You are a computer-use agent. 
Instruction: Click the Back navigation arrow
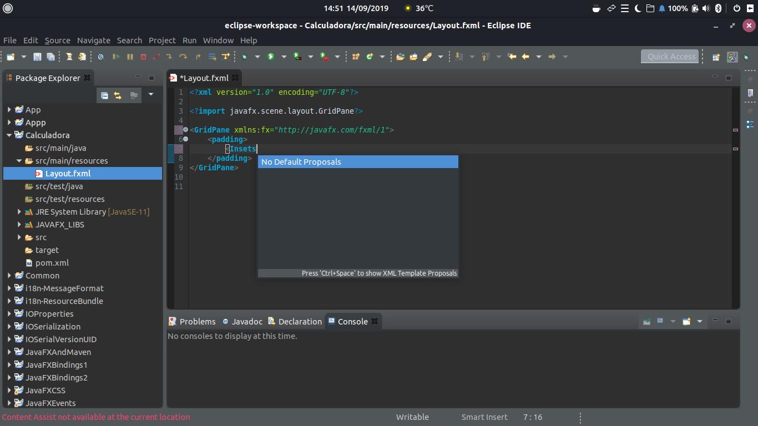coord(525,57)
